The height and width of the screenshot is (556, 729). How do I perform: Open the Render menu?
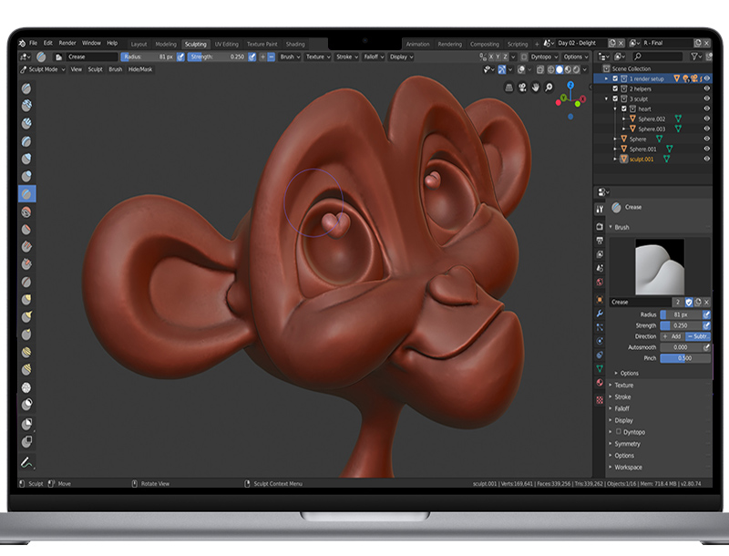click(67, 43)
